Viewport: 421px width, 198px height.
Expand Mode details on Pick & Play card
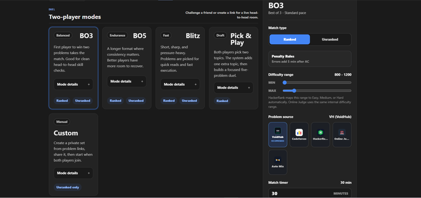pyautogui.click(x=234, y=88)
